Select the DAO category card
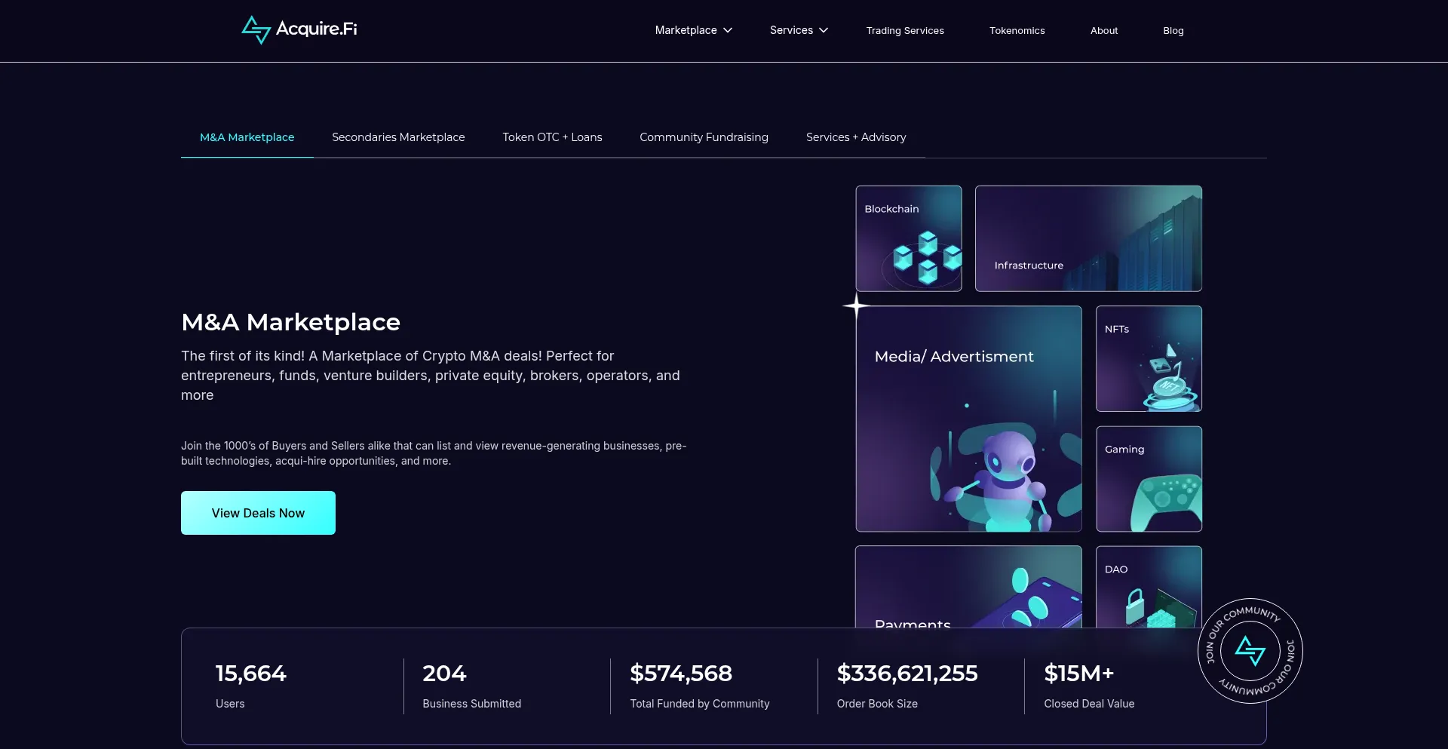This screenshot has height=749, width=1448. pyautogui.click(x=1149, y=587)
